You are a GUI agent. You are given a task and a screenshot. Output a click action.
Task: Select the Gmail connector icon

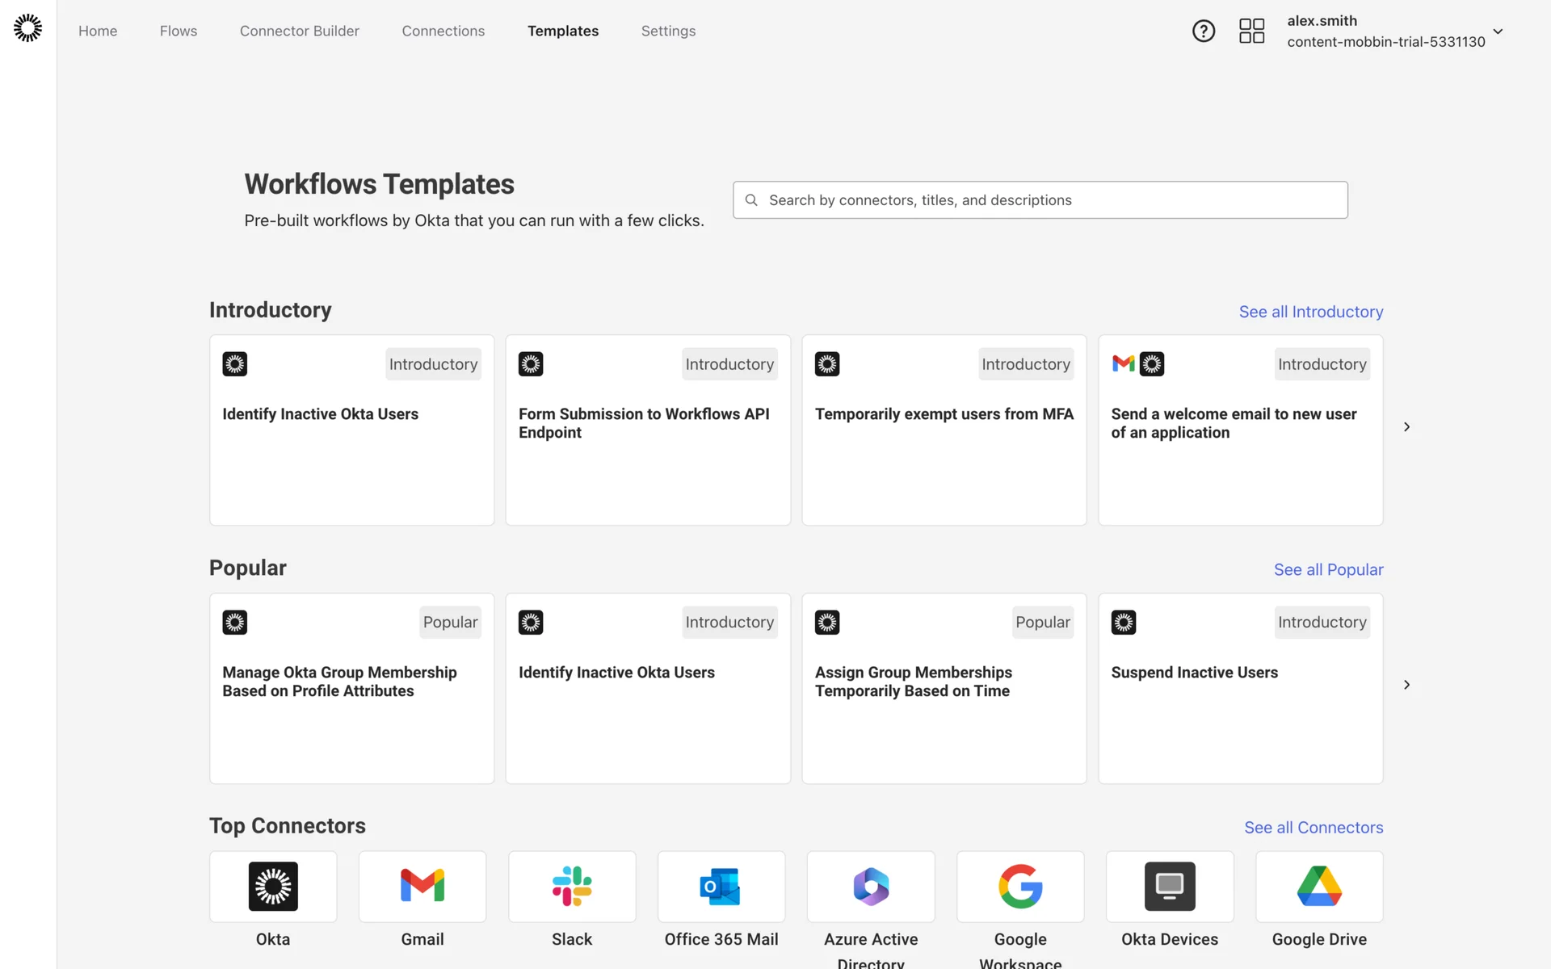[422, 886]
